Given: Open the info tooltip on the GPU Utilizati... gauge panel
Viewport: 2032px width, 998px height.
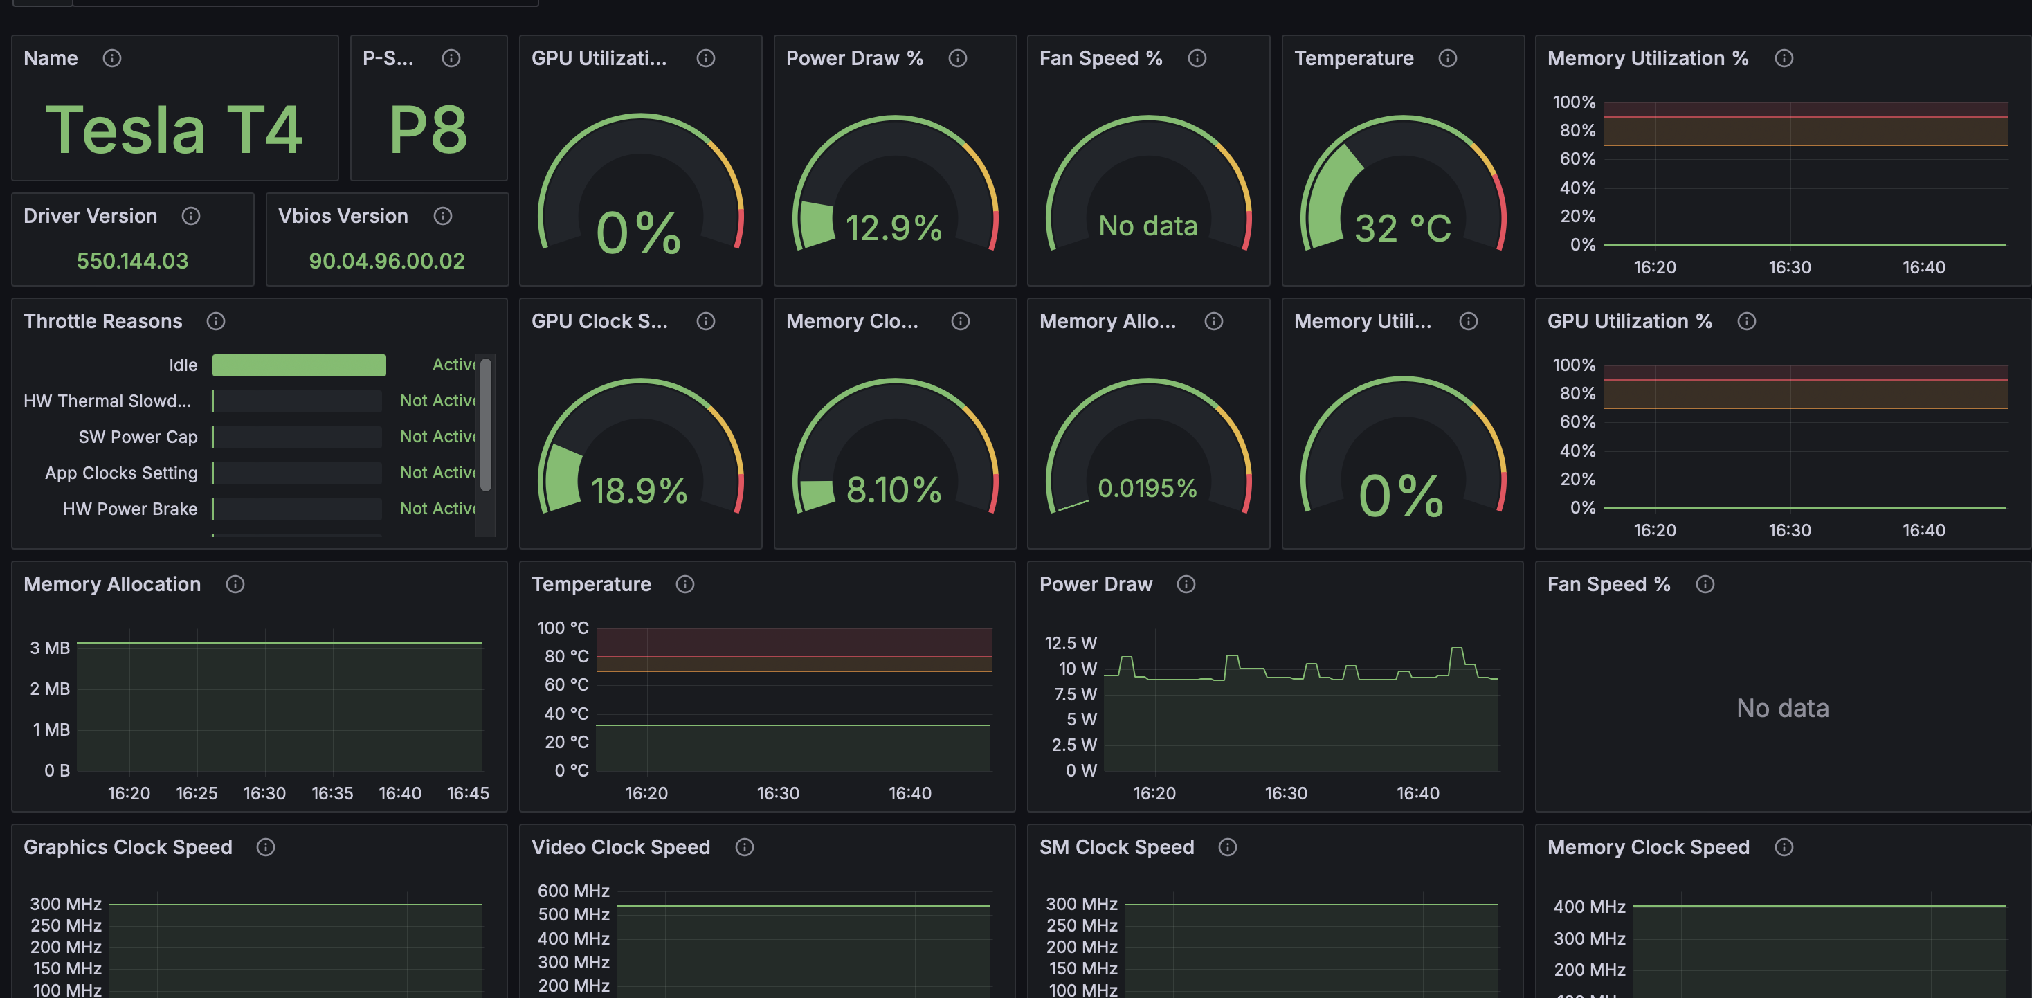Looking at the screenshot, I should point(706,58).
